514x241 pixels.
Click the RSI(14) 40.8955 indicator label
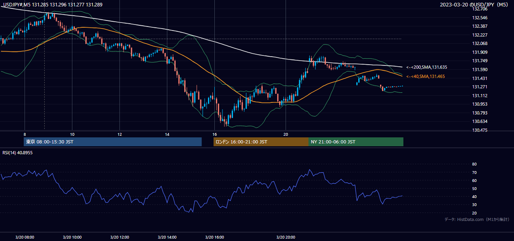click(18, 153)
